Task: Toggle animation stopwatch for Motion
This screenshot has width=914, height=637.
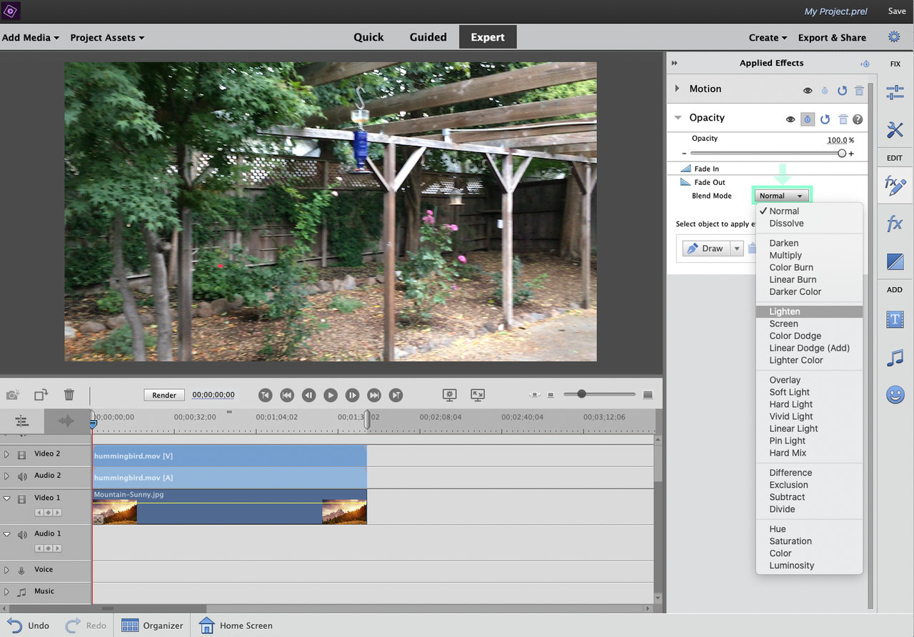Action: click(825, 91)
